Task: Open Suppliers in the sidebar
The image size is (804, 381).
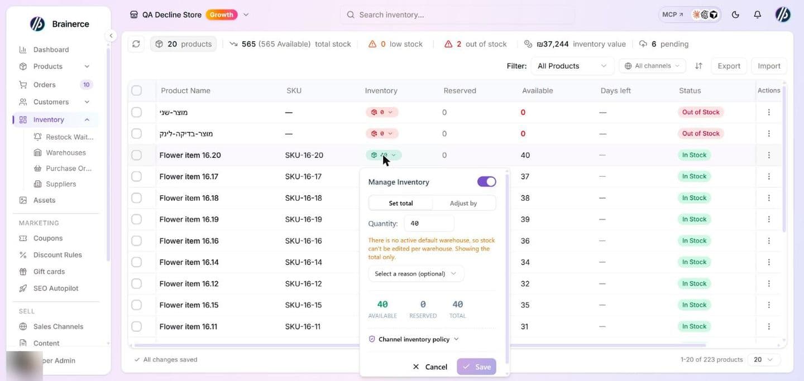Action: coord(61,184)
